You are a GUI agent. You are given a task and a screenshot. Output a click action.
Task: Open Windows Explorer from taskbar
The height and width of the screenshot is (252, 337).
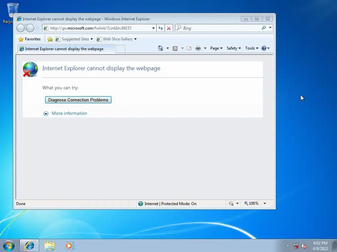tap(50, 246)
